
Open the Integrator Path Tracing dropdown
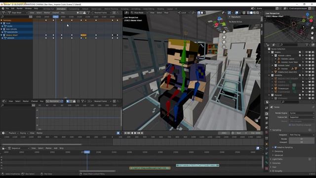click(x=302, y=135)
